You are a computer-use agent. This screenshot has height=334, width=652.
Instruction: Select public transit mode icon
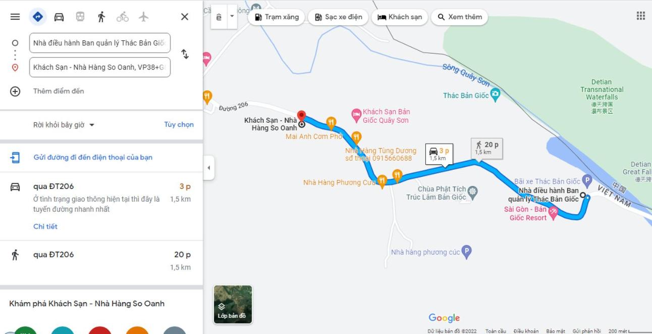80,17
